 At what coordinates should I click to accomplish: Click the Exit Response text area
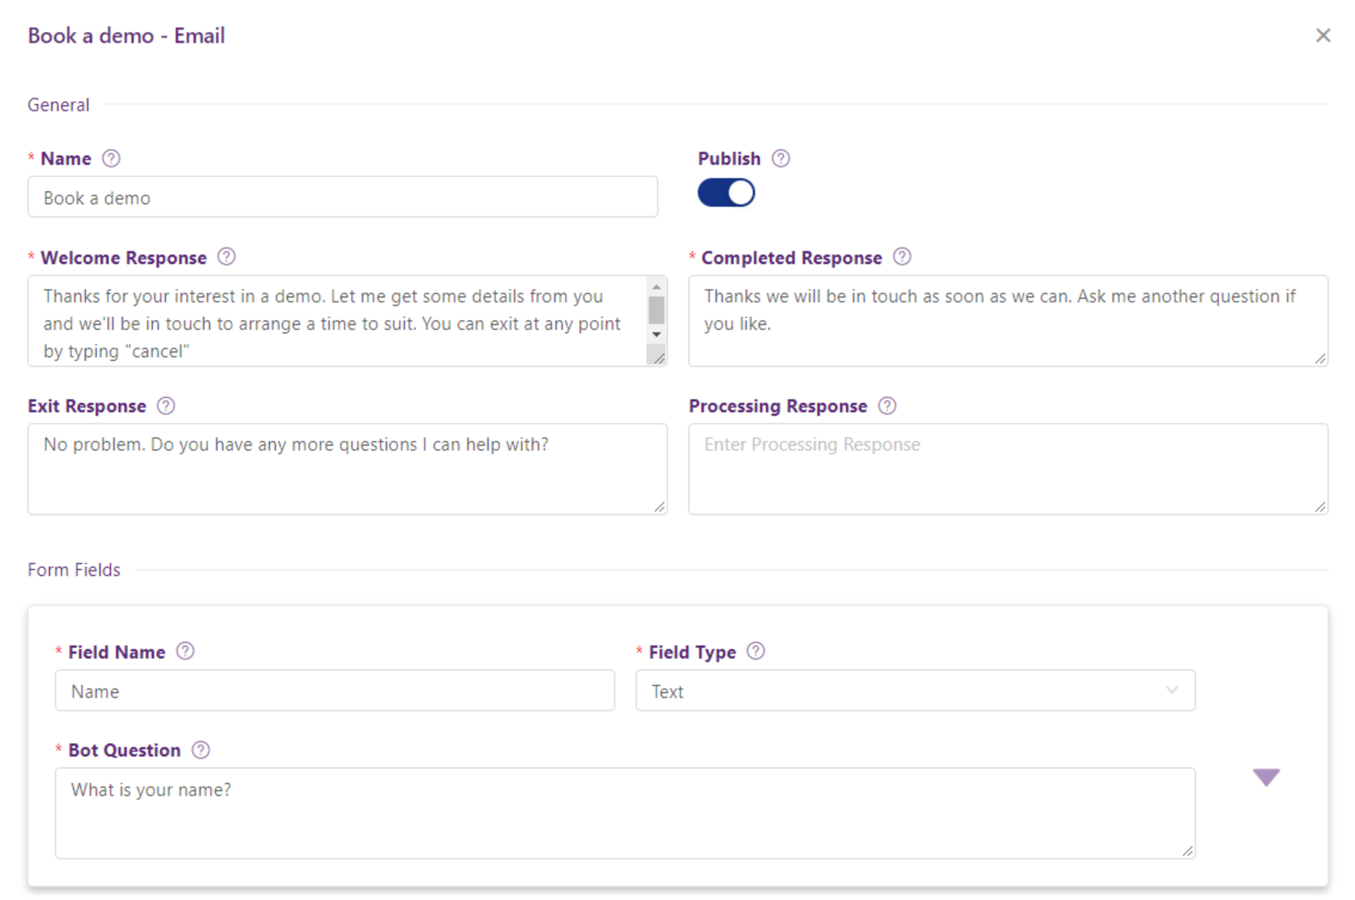(347, 469)
